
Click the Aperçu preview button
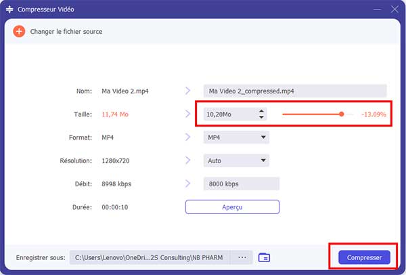click(232, 207)
